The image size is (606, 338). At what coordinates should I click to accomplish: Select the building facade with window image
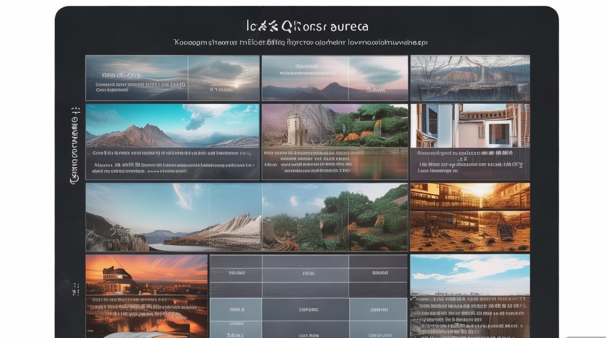pyautogui.click(x=470, y=126)
